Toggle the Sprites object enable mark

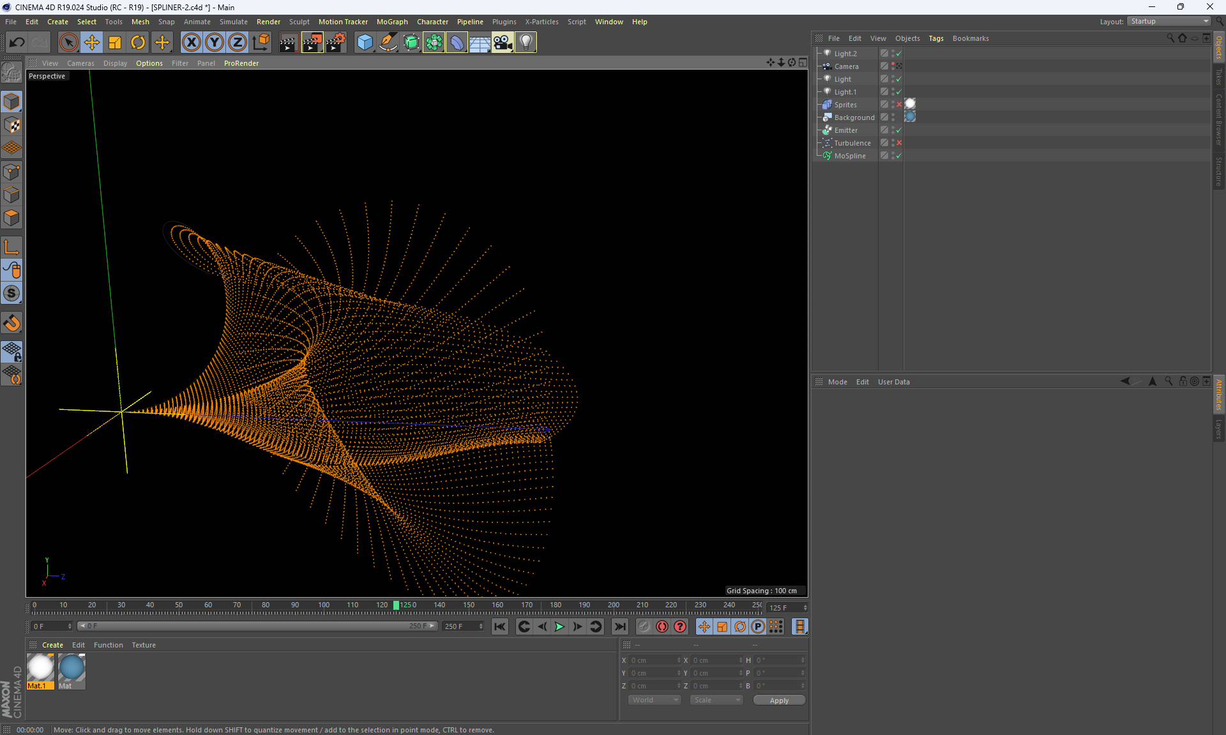tap(899, 105)
